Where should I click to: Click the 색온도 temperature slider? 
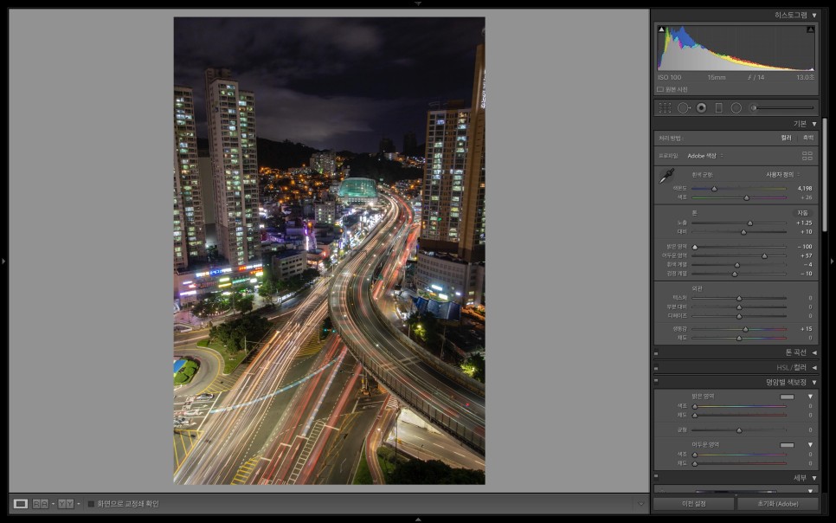pos(739,189)
